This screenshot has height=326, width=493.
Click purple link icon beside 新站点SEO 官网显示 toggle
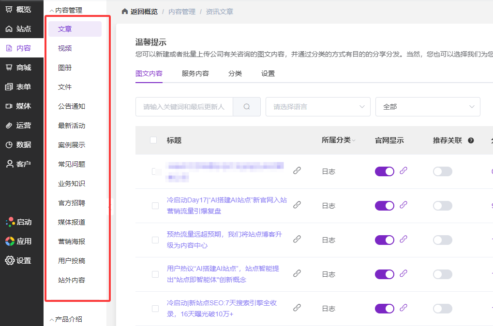403,308
